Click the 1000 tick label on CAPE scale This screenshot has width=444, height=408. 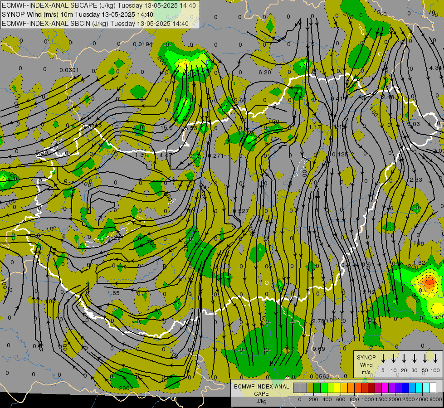[367, 399]
